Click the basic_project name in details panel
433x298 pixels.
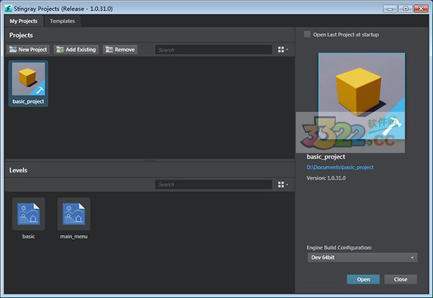[x=326, y=157]
